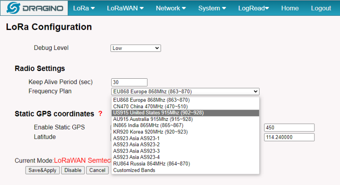Select AS923 Asia AS923-3 option
Viewport: 340px width, 185px height.
(x=185, y=151)
